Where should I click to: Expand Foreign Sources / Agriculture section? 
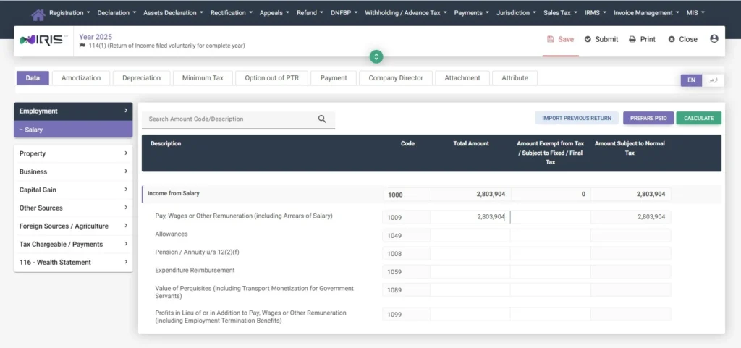(x=73, y=226)
